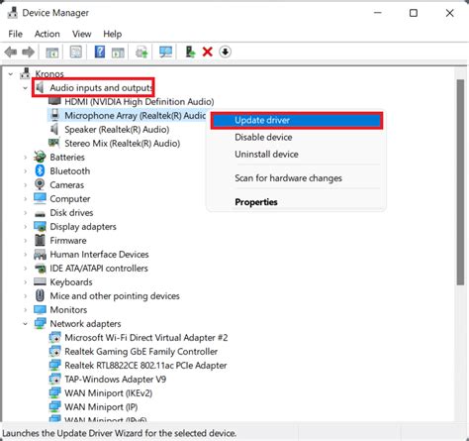Click the Keyboards category icon
Screen dimensions: 469x441
[x=40, y=281]
